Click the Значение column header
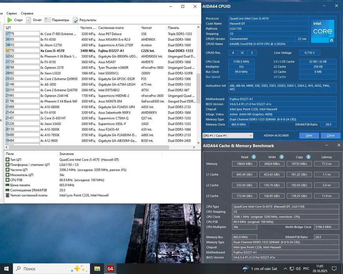343x274 pixels. click(110, 154)
